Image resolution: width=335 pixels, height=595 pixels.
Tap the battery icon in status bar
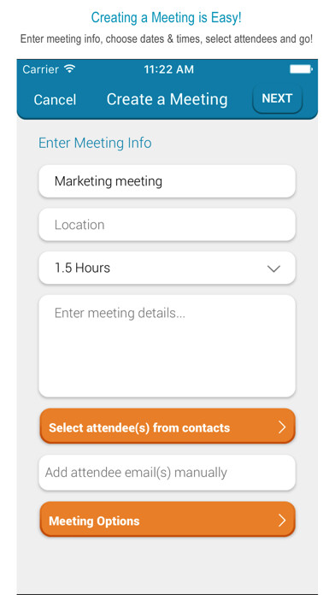pyautogui.click(x=301, y=69)
